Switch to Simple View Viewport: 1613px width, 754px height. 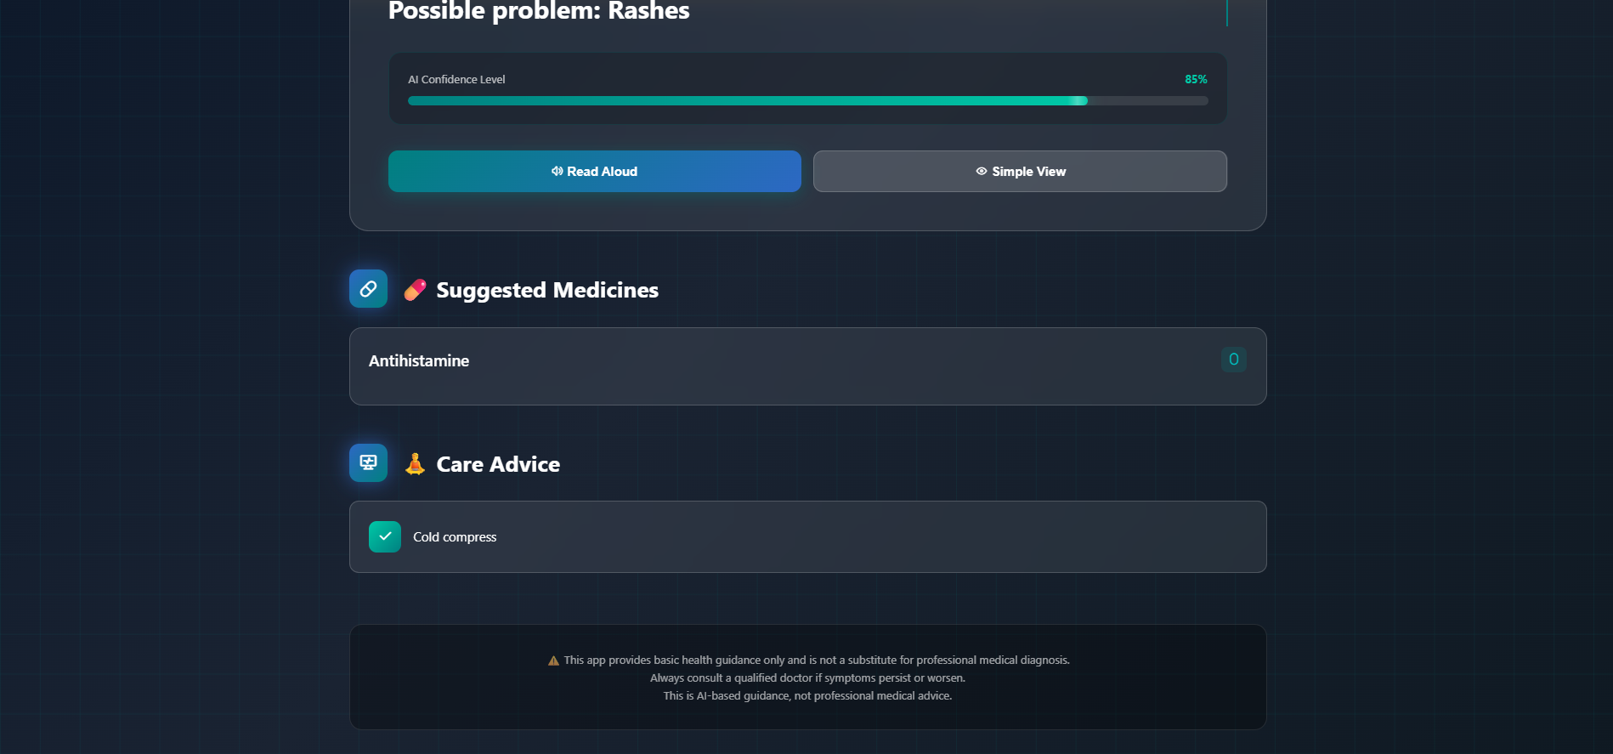click(1020, 172)
